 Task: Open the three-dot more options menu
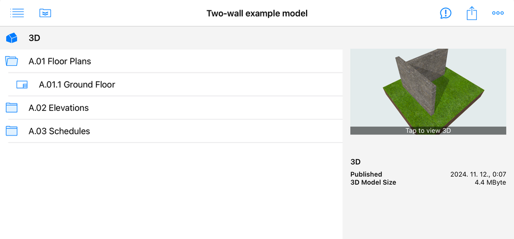coord(498,13)
